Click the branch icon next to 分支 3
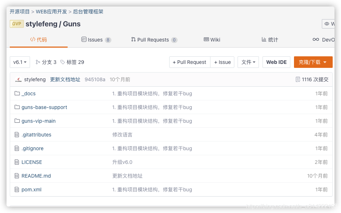 coord(38,62)
